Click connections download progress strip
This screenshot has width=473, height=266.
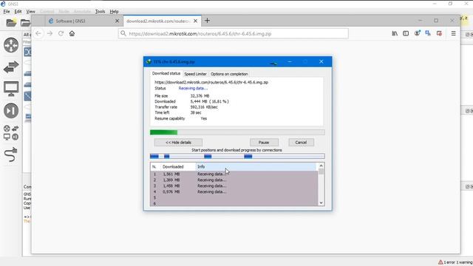237,156
